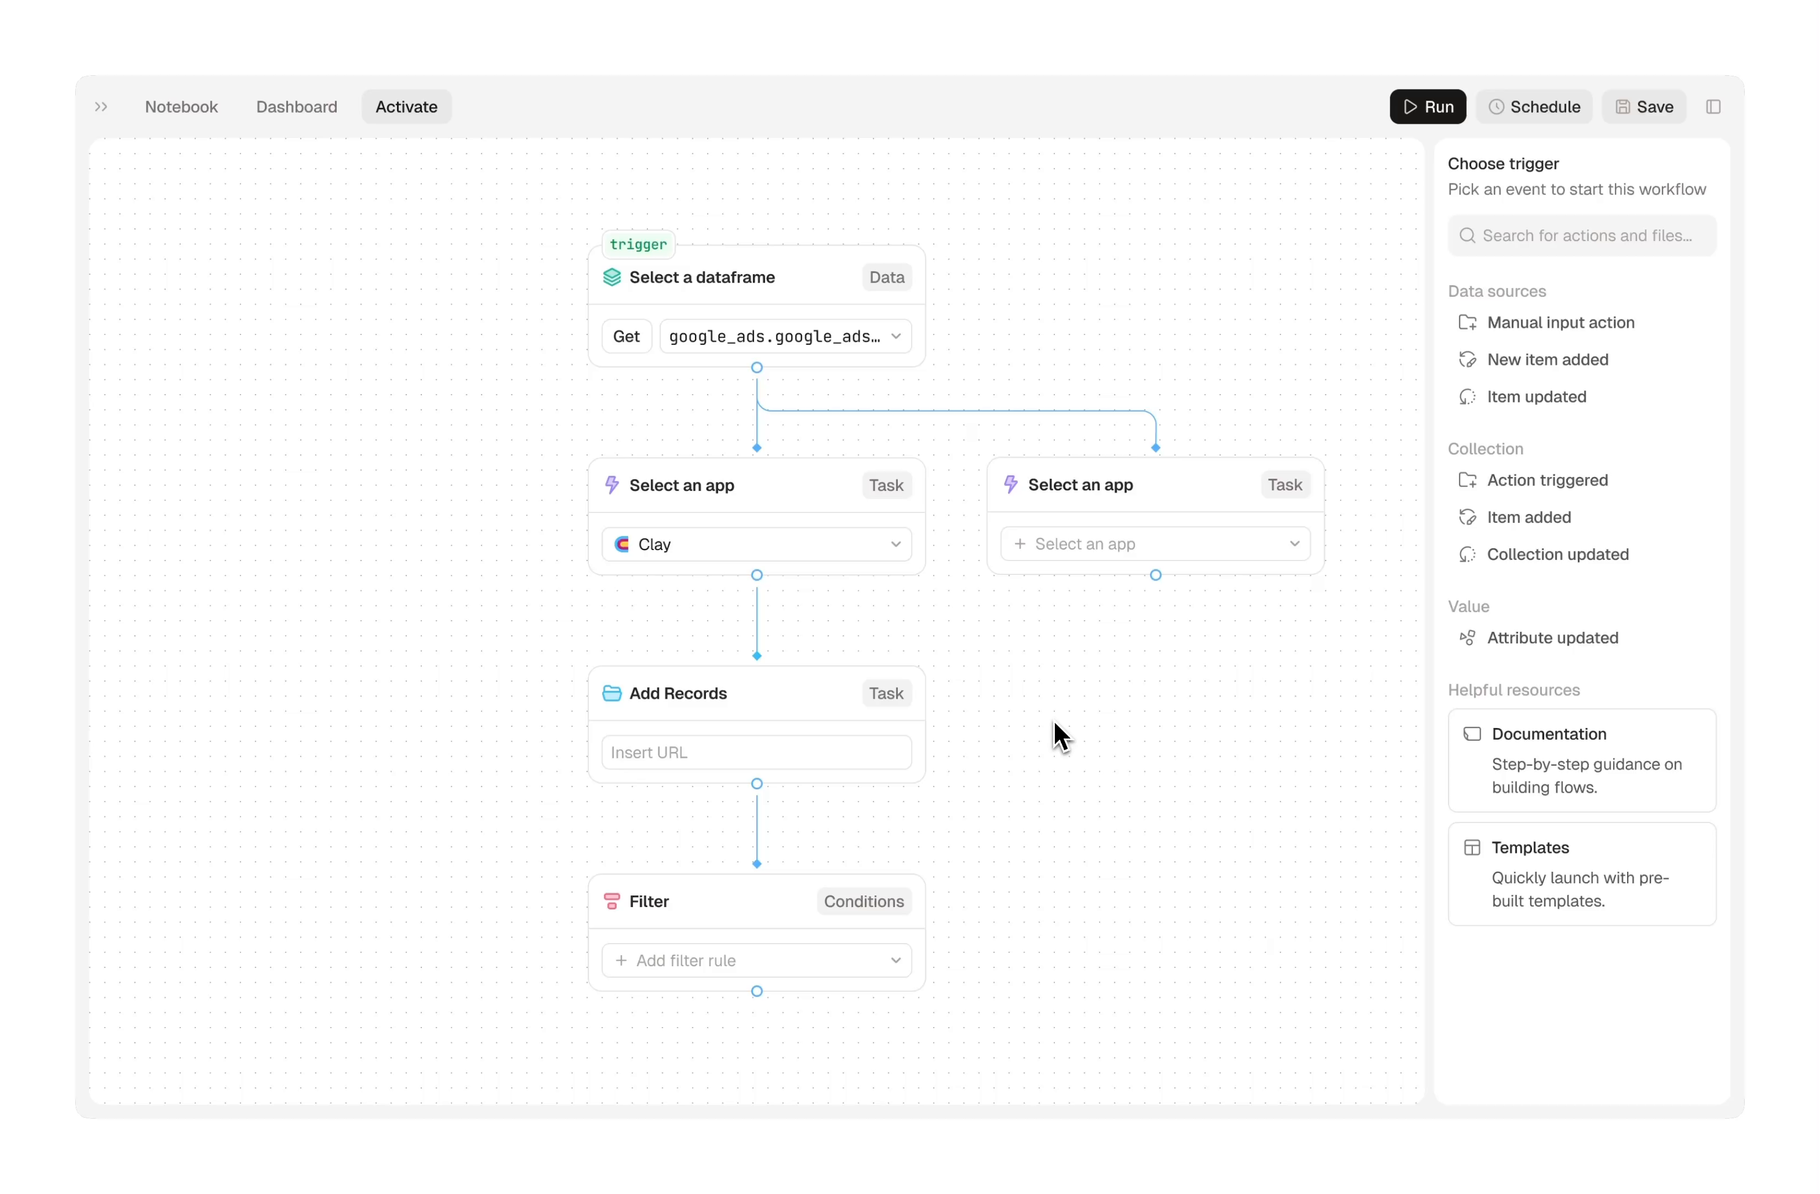
Task: Click the sync icon next to New item added
Action: point(1468,359)
